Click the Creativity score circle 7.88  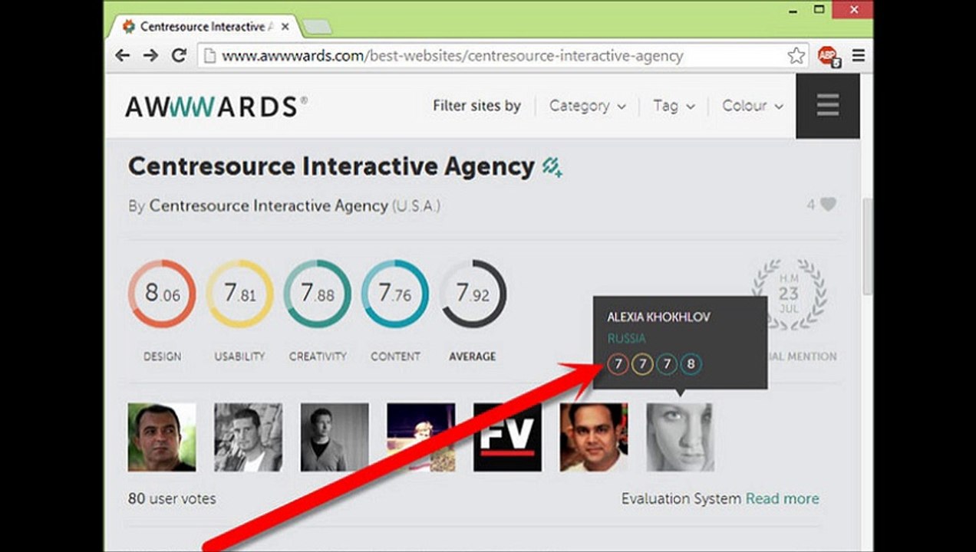317,294
